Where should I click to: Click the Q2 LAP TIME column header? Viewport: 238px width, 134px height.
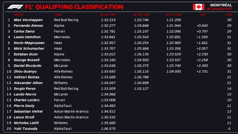point(141,15)
